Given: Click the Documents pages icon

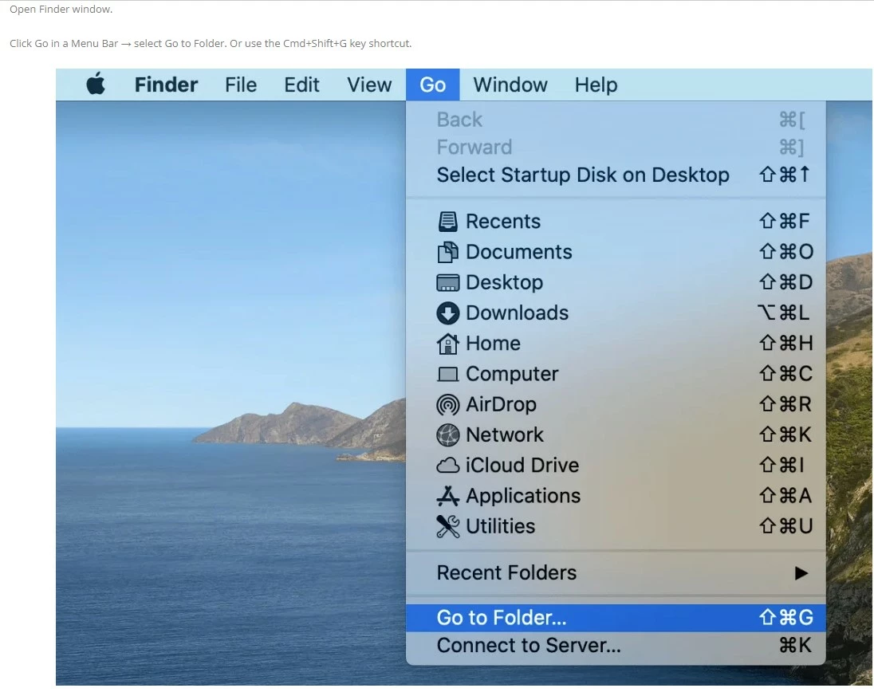Looking at the screenshot, I should [447, 252].
